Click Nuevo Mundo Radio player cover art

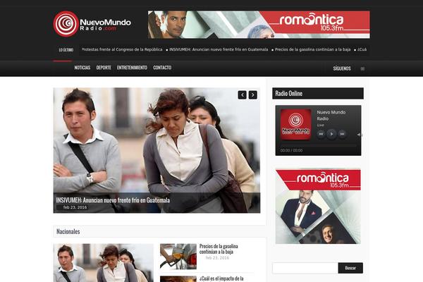point(295,124)
